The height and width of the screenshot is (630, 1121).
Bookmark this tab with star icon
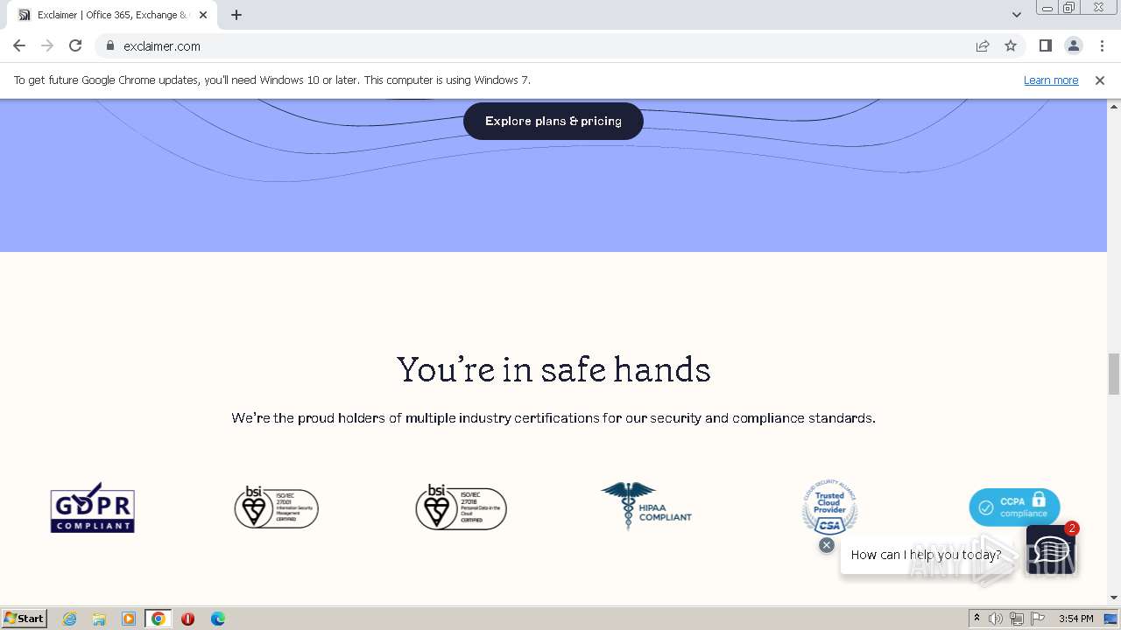pyautogui.click(x=1011, y=45)
